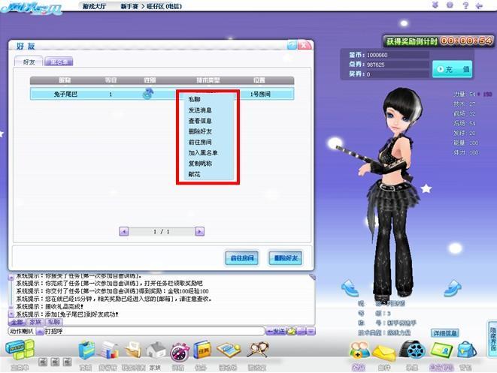Open the crossed tennis rackets icon
The height and width of the screenshot is (373, 497).
[257, 350]
